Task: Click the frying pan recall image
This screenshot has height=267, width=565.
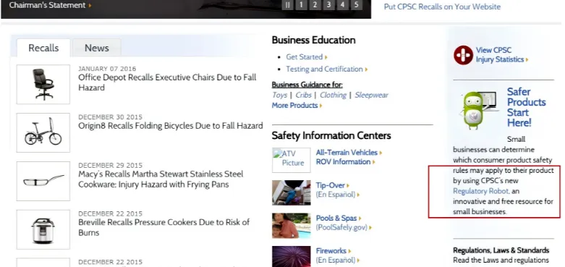Action: point(43,181)
